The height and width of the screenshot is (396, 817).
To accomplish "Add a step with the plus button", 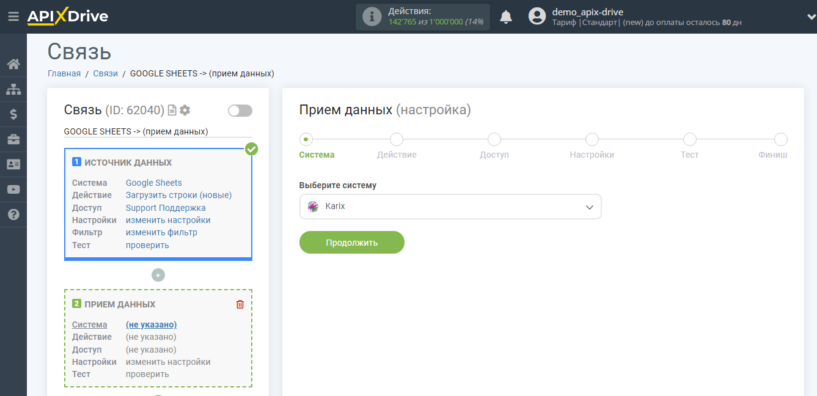I will 158,275.
